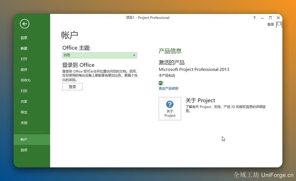Click 关闭 in the sidebar
296x181 pixels.
point(24,123)
